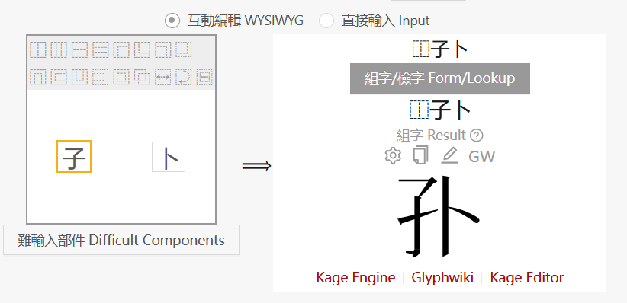Select the surround-from-upper-left ⿸ layout icon

tap(121, 50)
